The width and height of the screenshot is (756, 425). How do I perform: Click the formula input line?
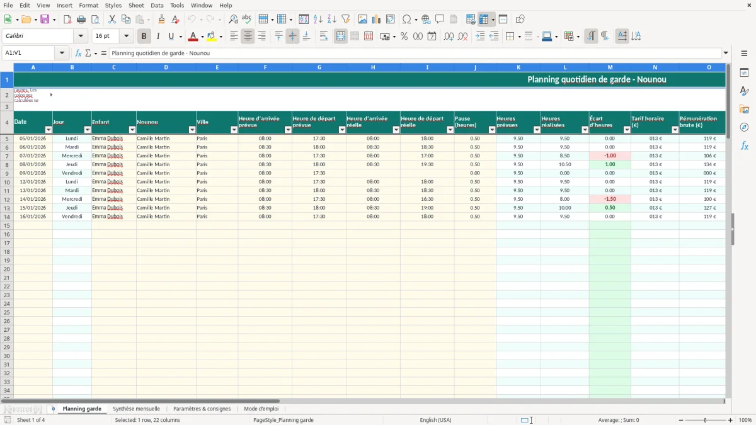[415, 54]
